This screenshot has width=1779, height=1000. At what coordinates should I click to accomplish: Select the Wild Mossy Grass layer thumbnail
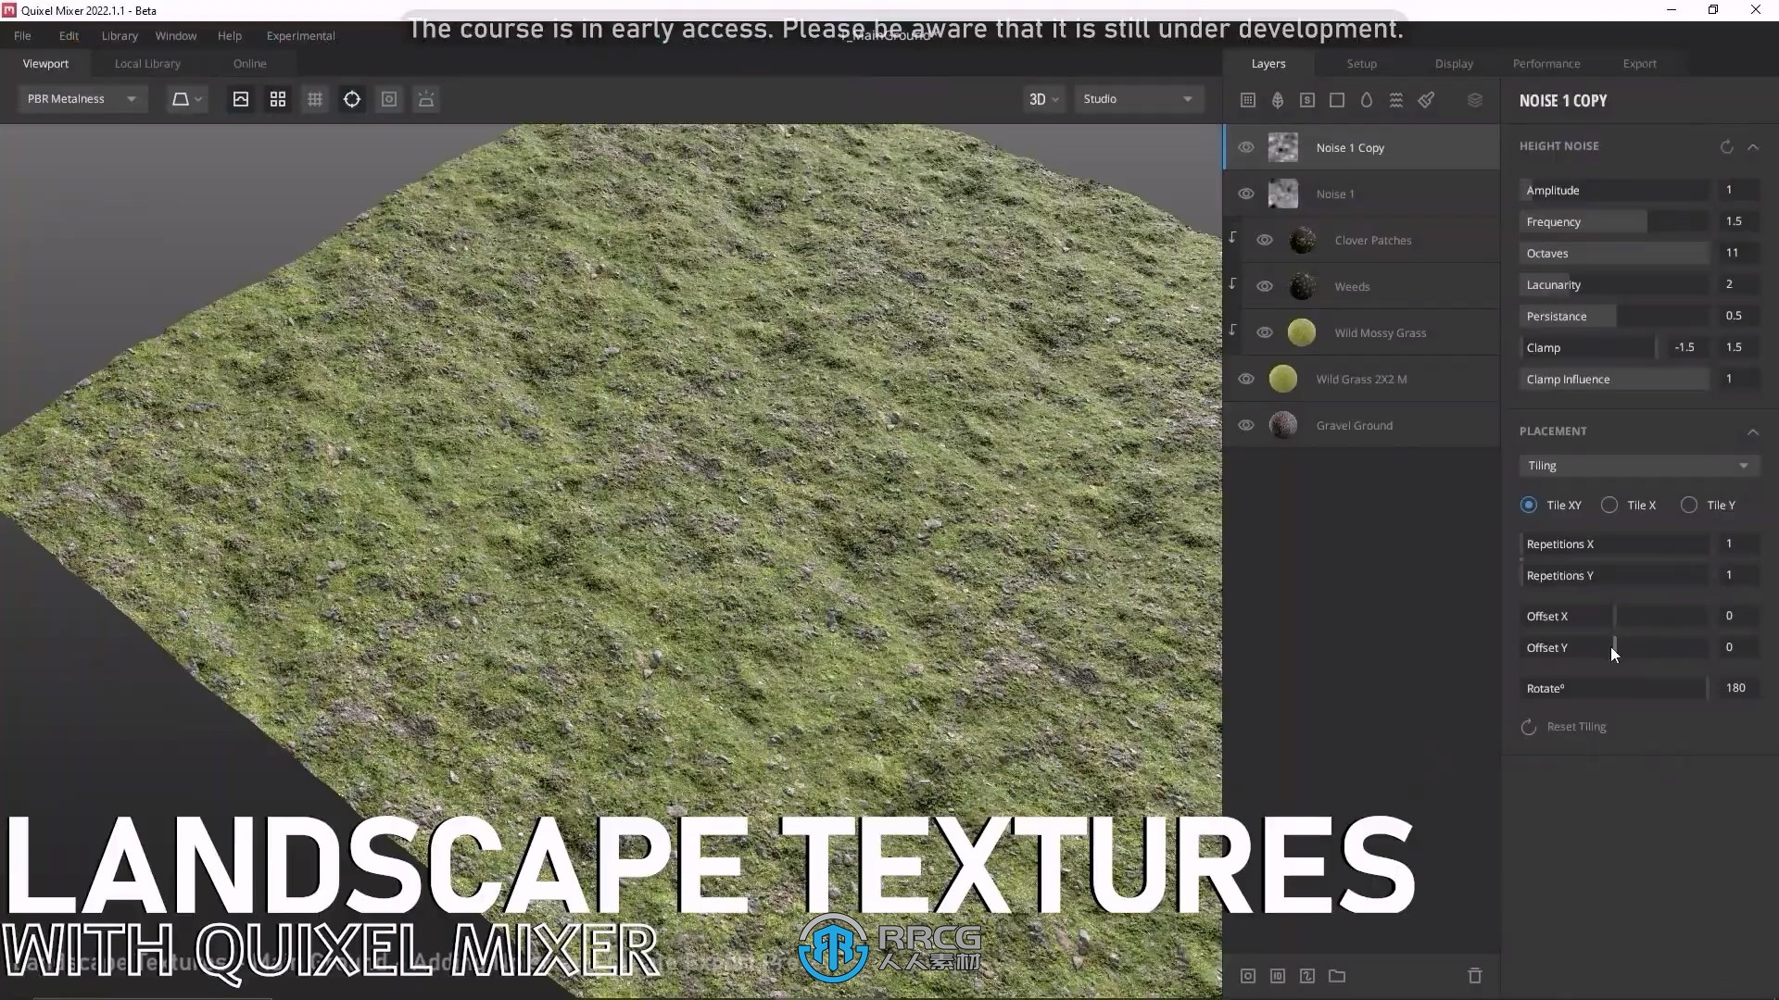point(1302,332)
